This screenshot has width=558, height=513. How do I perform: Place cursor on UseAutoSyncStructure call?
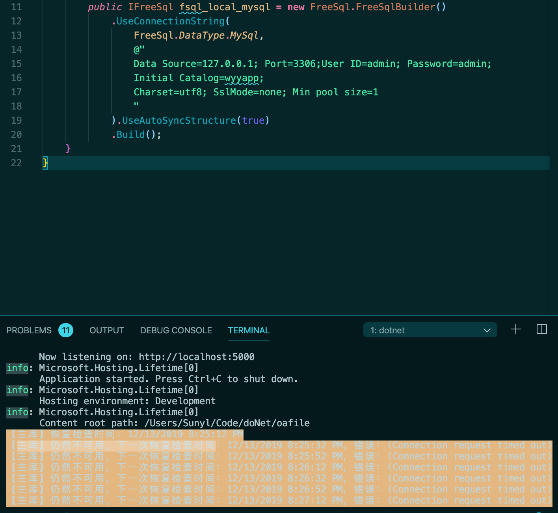179,121
